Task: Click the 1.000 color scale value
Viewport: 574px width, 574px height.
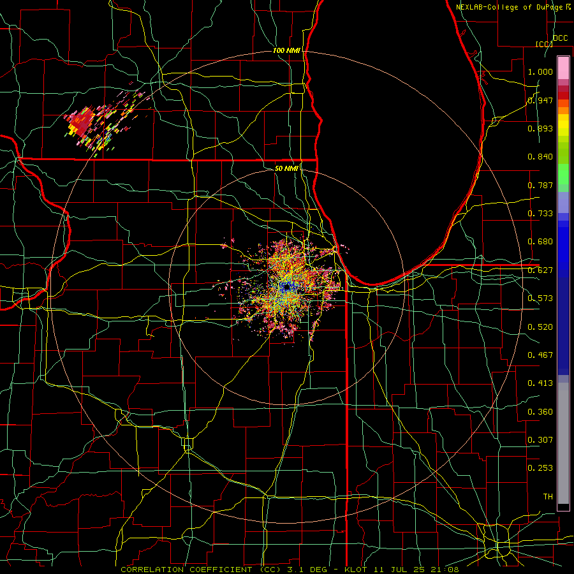Action: click(540, 71)
